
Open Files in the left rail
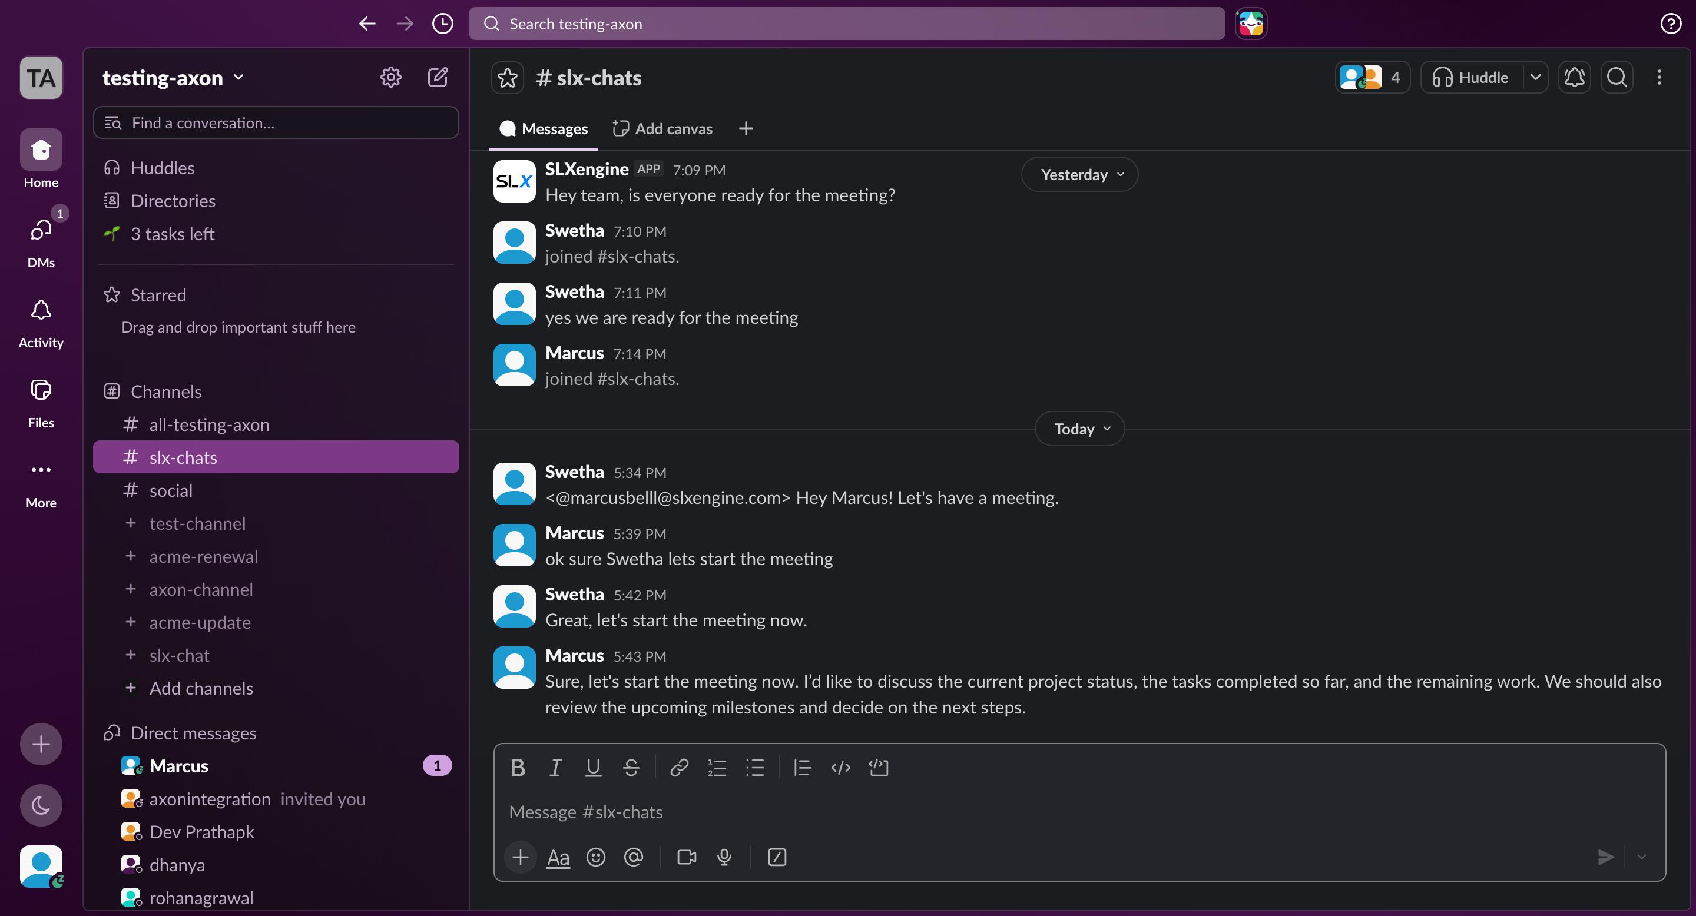[x=41, y=401]
